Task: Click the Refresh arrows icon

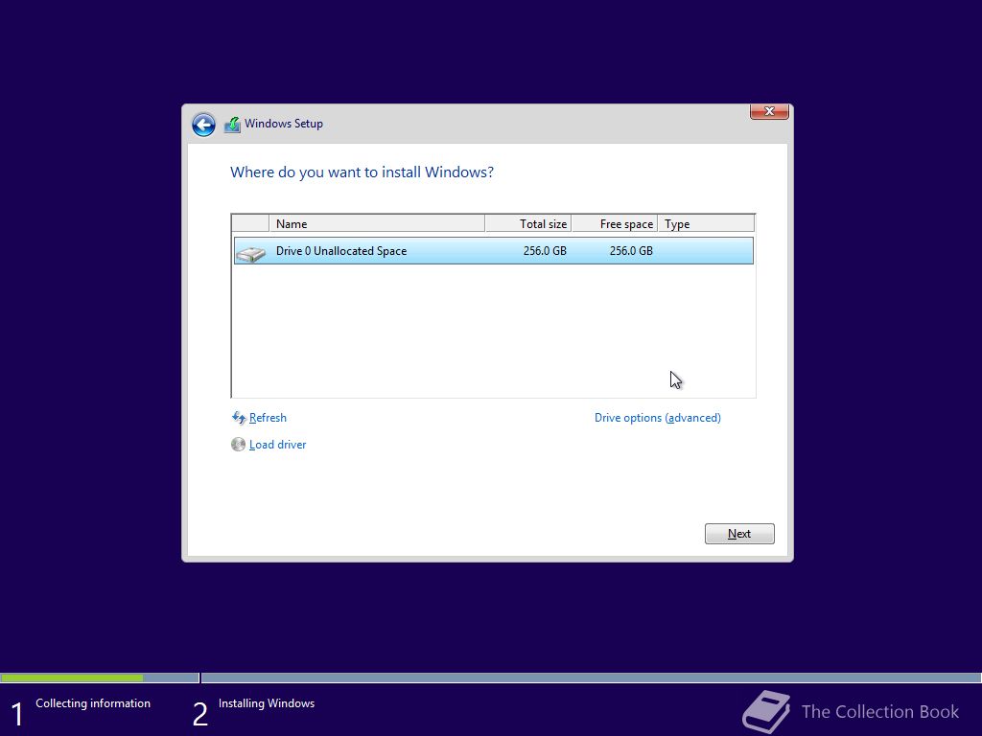Action: point(239,418)
